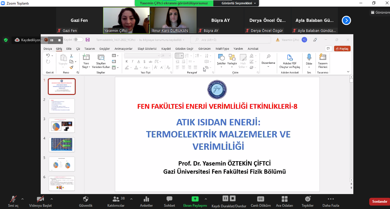Viewport: 390px width, 209px height.
Task: Select slide 3 thumbnail
Action: 62,125
